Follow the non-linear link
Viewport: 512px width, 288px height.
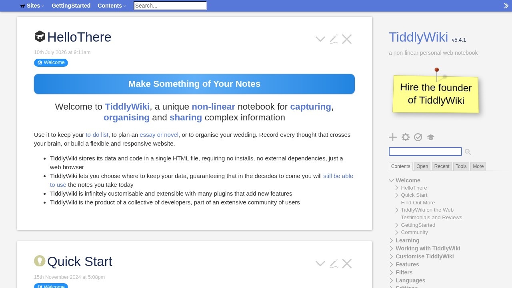[213, 106]
